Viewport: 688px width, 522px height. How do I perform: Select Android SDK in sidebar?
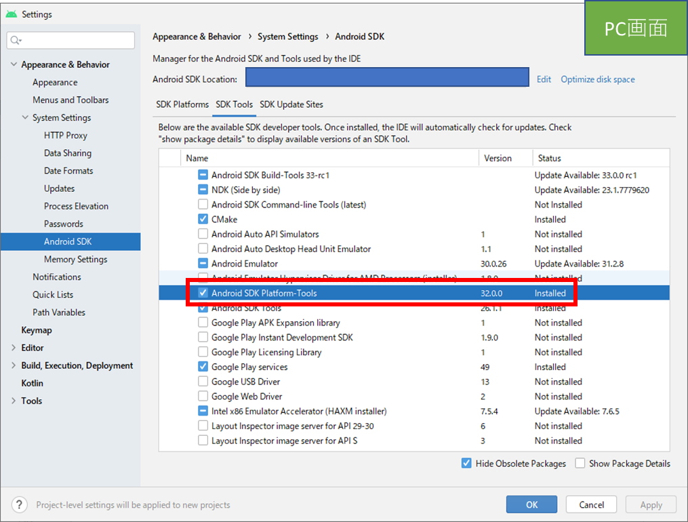(x=70, y=242)
